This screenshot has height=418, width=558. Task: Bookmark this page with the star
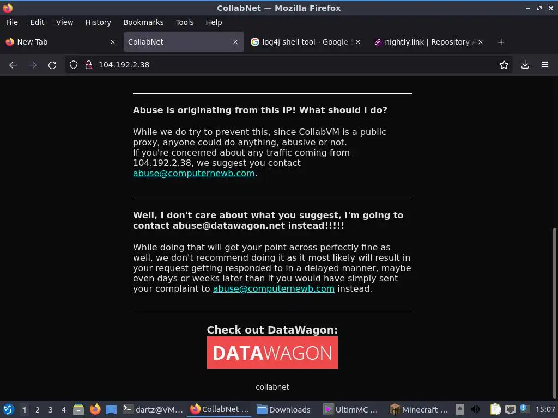click(504, 65)
